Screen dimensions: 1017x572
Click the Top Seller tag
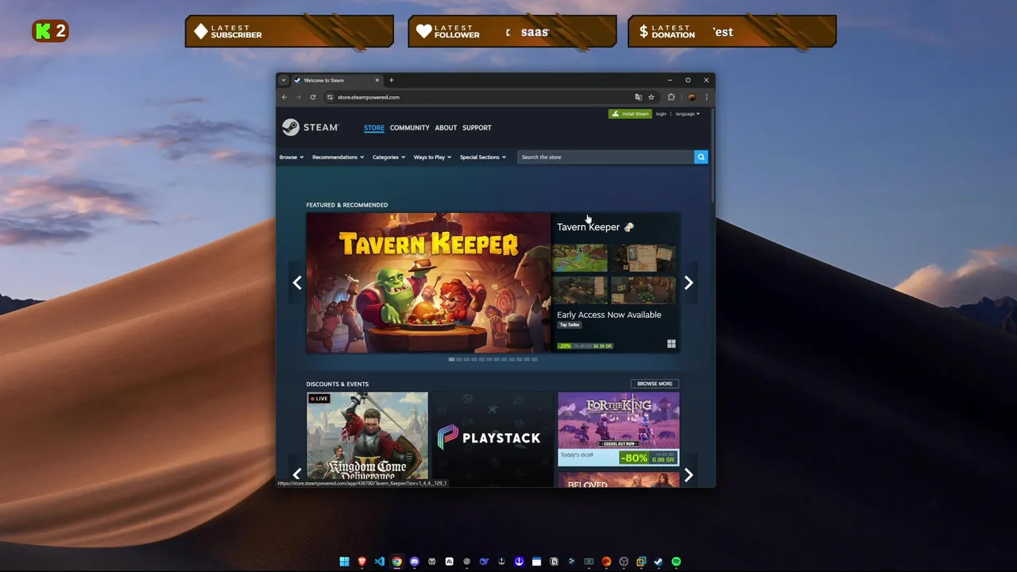click(569, 325)
